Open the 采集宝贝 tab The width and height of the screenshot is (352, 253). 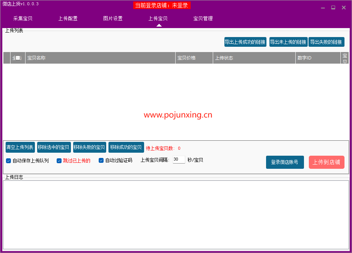[x=23, y=19]
